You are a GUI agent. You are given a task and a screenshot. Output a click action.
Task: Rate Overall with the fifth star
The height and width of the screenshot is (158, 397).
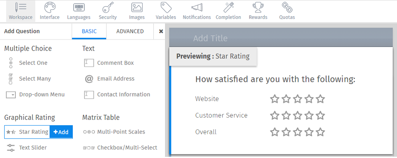tap(320, 132)
